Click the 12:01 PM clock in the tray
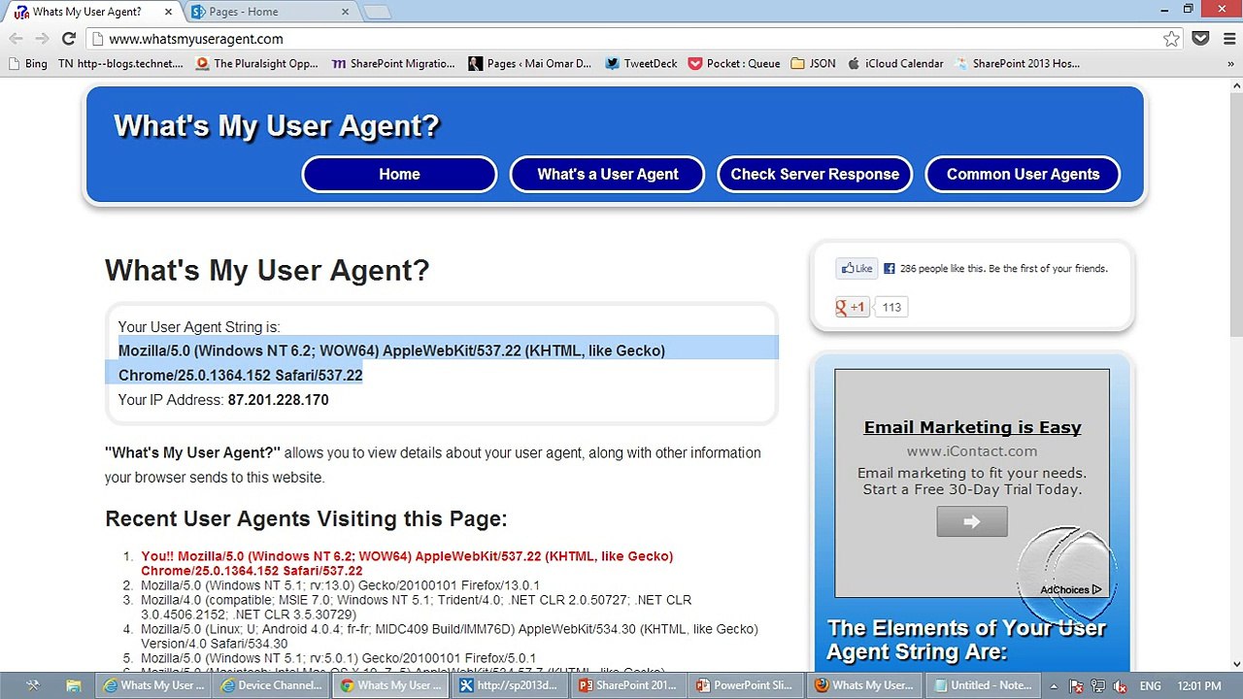This screenshot has height=699, width=1243. 1198,685
